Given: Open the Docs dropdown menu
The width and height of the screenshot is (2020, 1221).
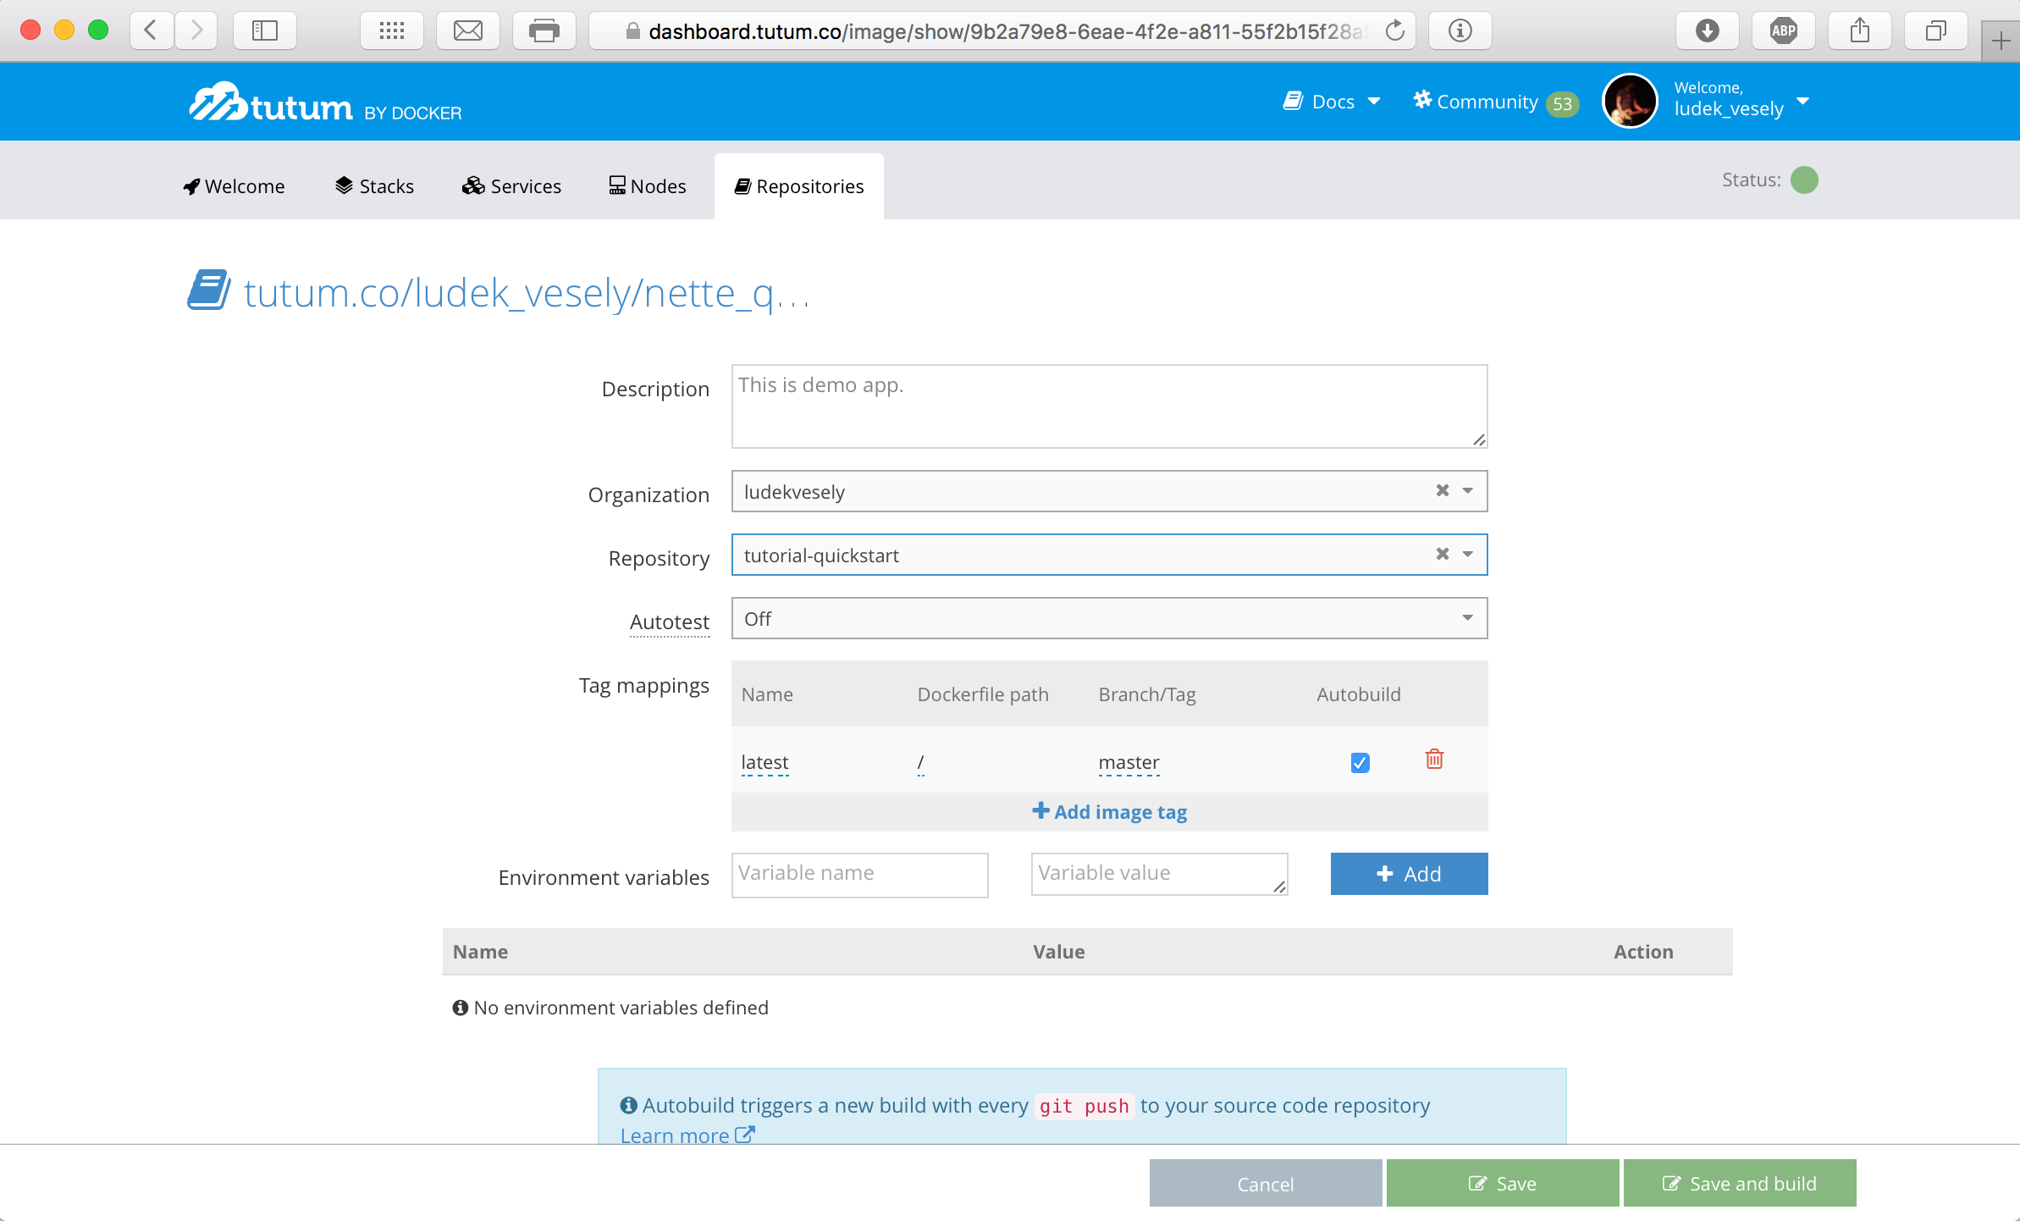Looking at the screenshot, I should pyautogui.click(x=1331, y=102).
